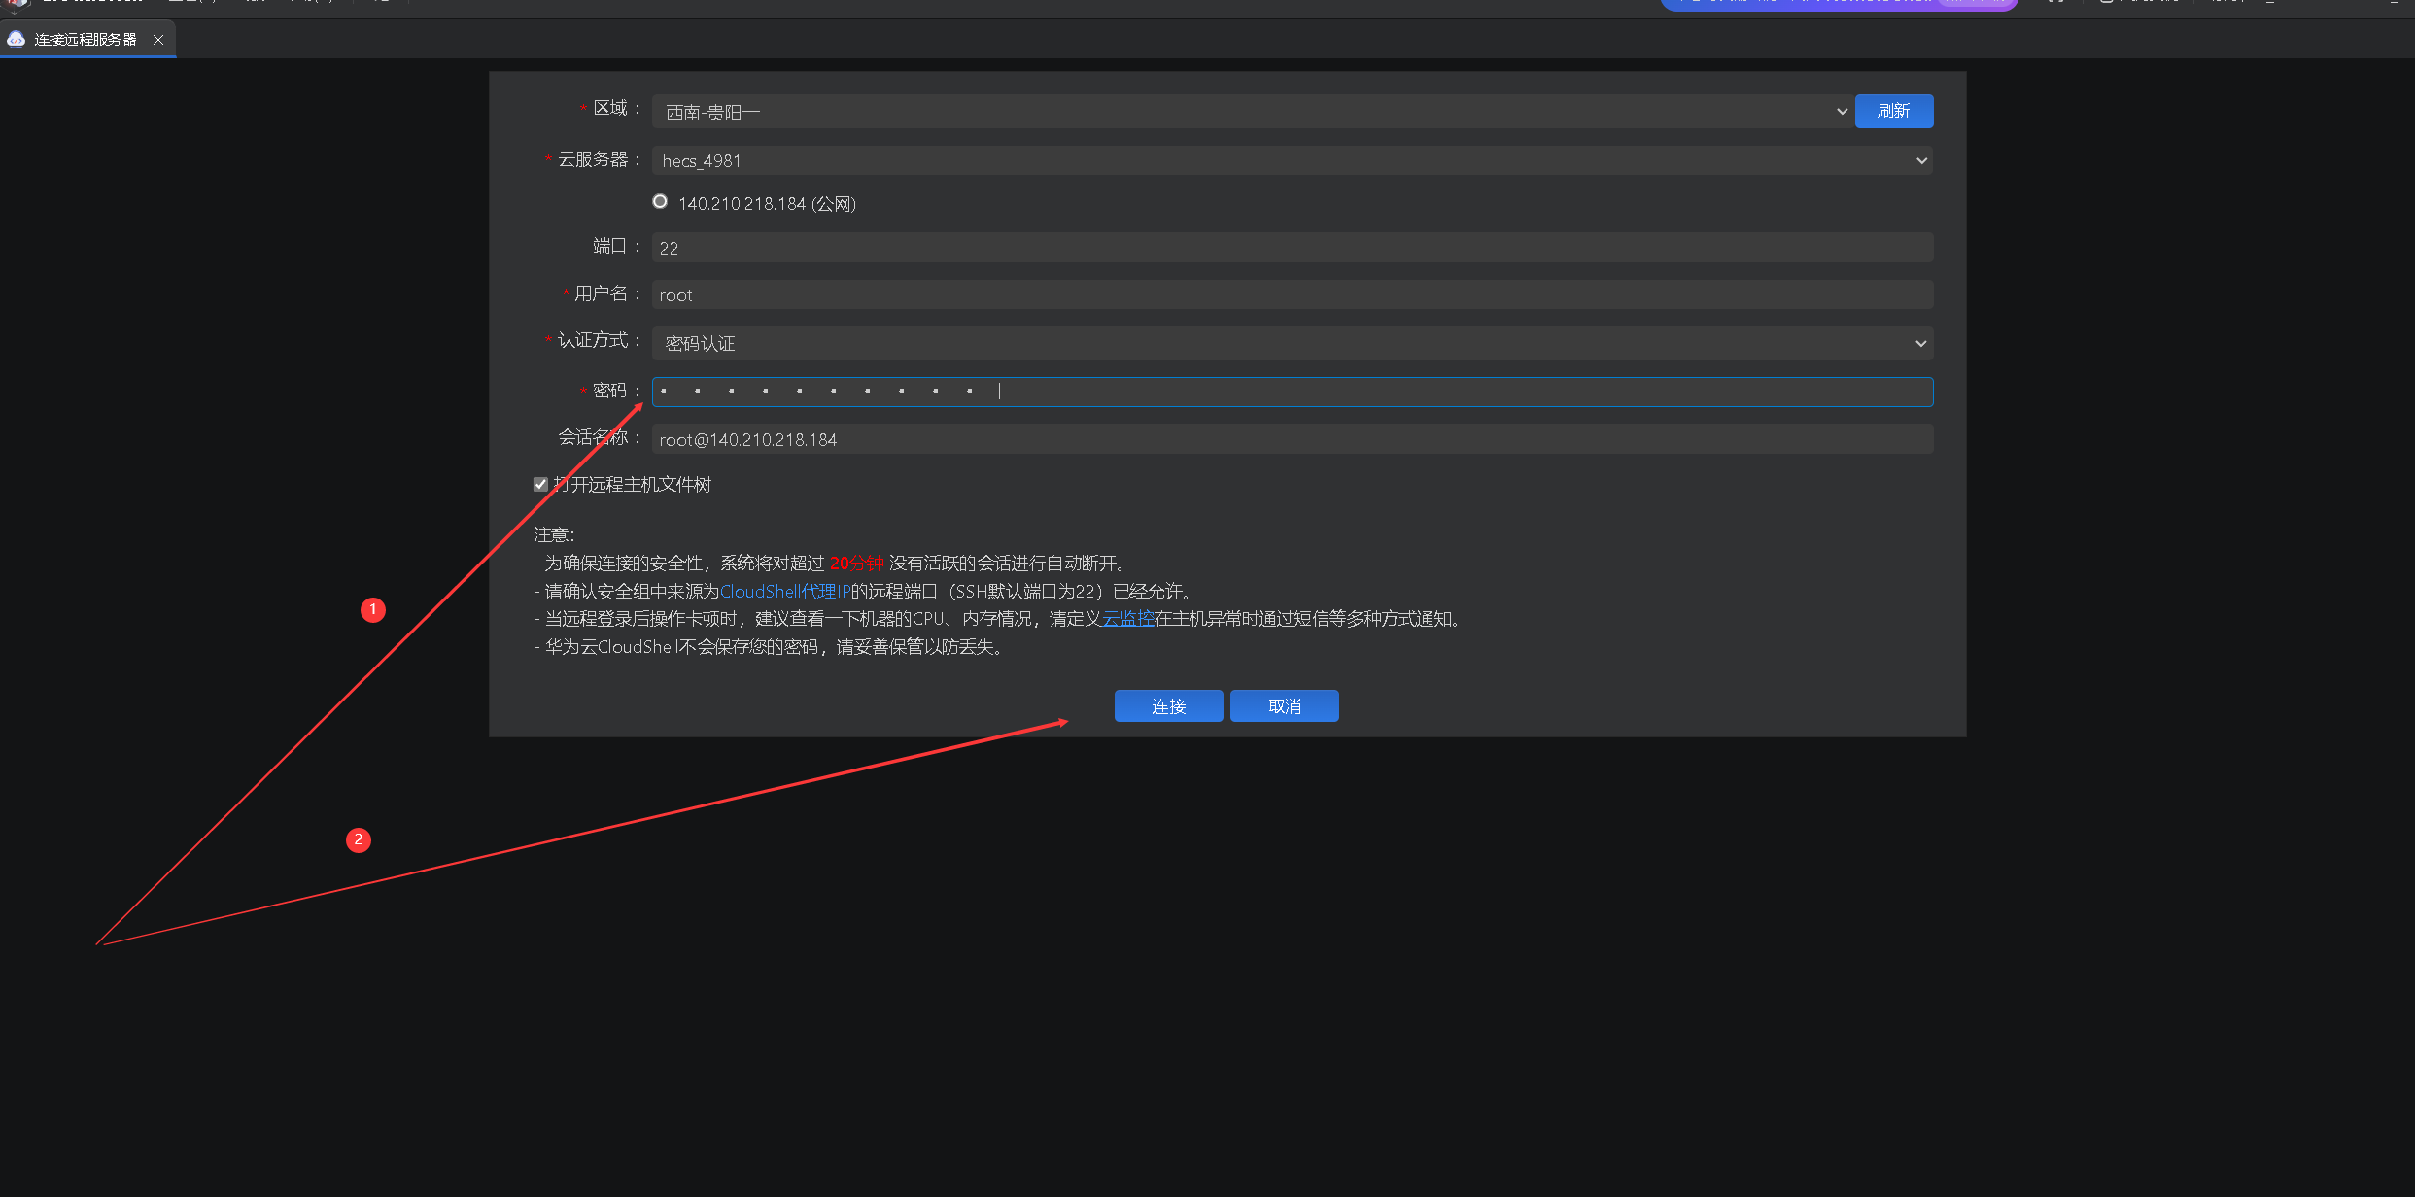Click the 连接 connect button
The width and height of the screenshot is (2415, 1197).
[x=1168, y=706]
